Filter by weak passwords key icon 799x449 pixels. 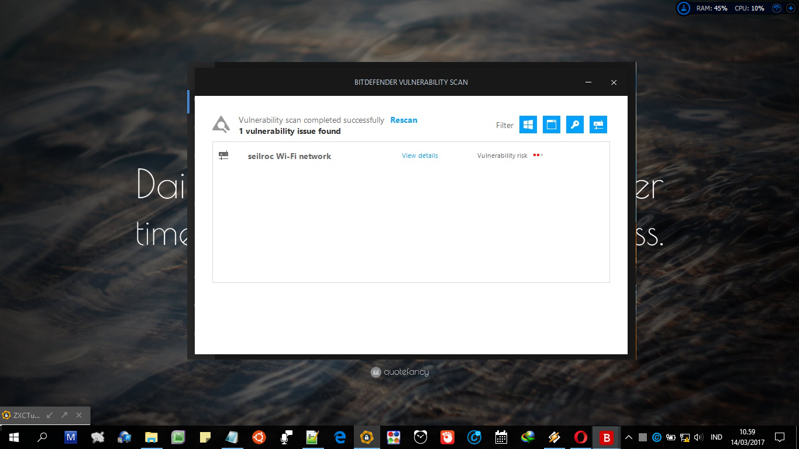575,125
